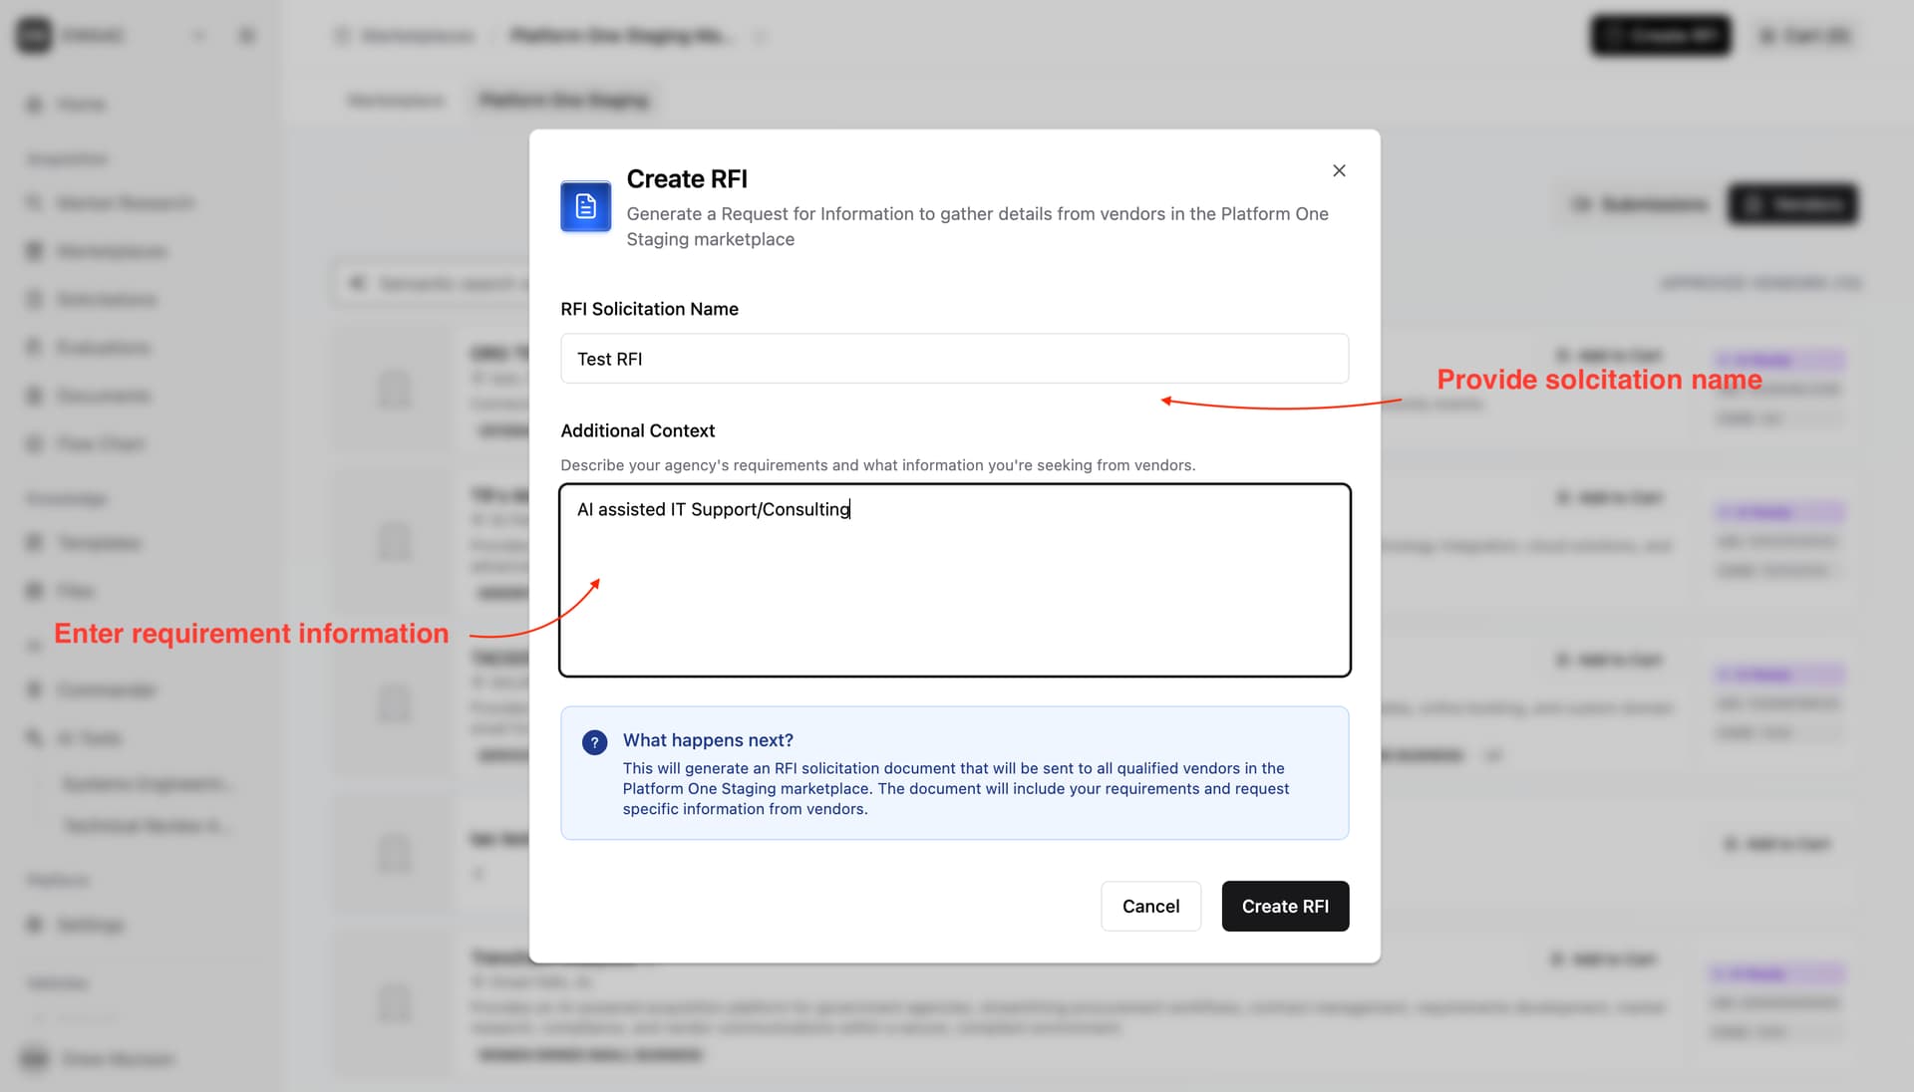Screen dimensions: 1914x1092
Task: Click inside the Additional Context text area
Action: [954, 580]
